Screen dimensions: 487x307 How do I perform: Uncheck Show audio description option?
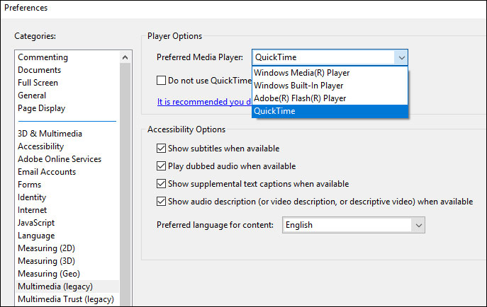pos(162,202)
